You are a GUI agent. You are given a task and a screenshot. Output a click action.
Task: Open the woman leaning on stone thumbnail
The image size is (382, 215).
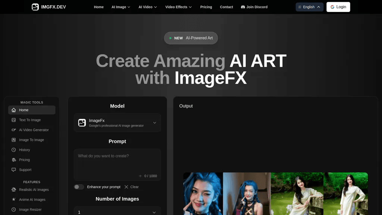click(297, 194)
